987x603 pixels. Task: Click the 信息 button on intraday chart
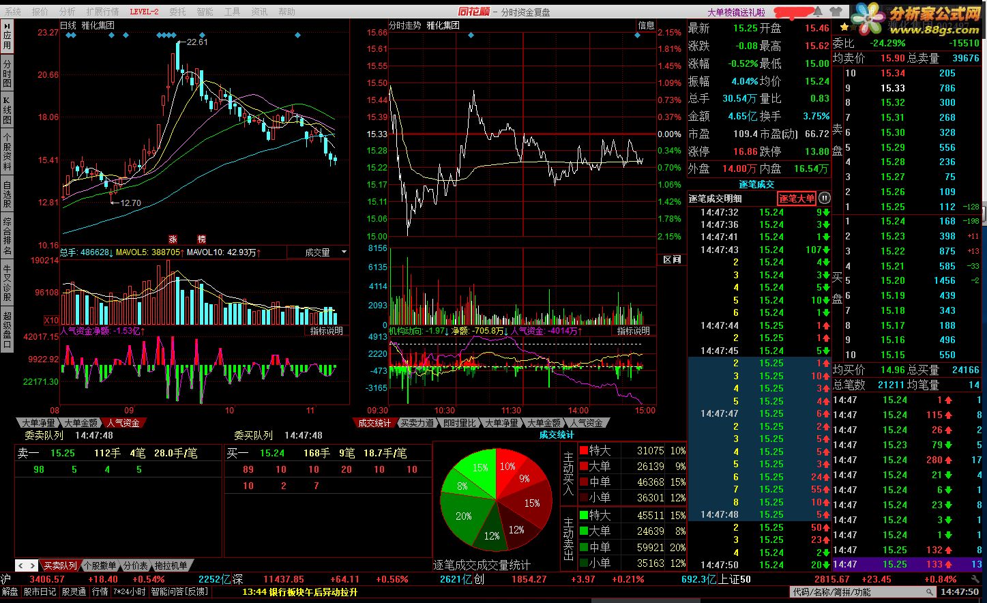click(x=646, y=25)
